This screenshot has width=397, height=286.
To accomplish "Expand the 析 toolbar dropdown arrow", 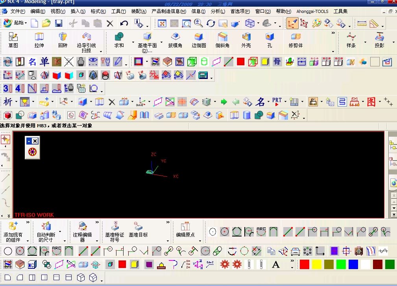I will tap(16, 102).
